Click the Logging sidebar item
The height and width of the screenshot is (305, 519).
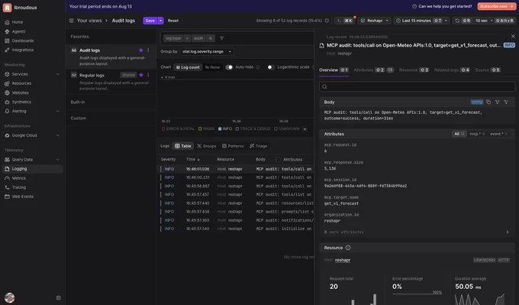point(32,169)
